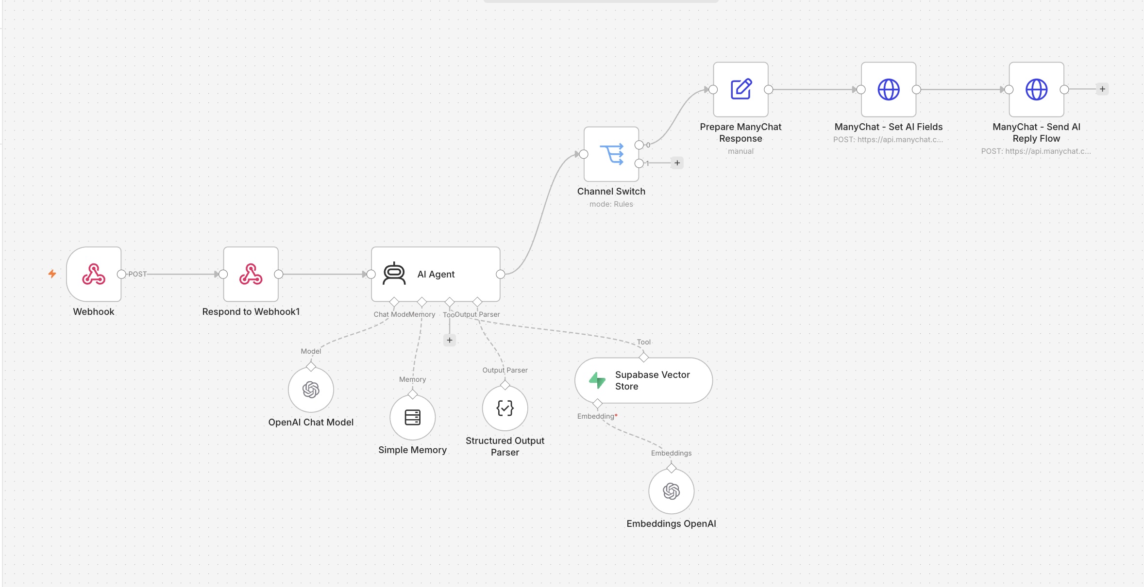Add node on Channel Switch output 1

click(x=677, y=163)
